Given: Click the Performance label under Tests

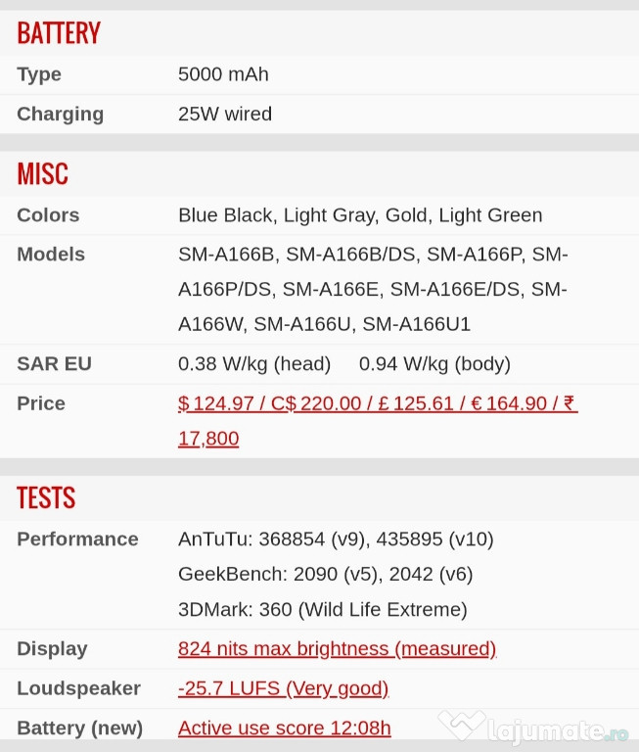Looking at the screenshot, I should pyautogui.click(x=77, y=540).
